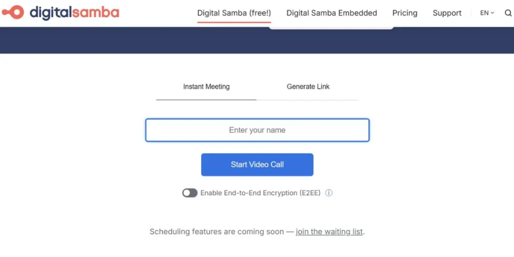Follow the join the waiting list link

click(329, 232)
